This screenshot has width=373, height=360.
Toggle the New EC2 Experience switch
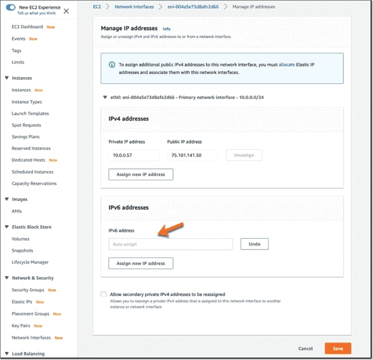pyautogui.click(x=11, y=7)
